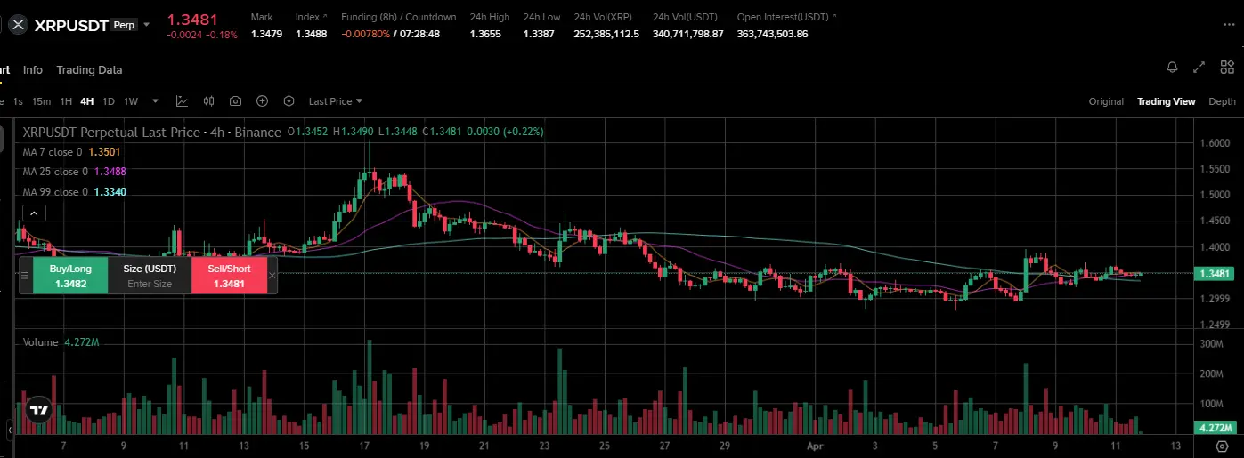The height and width of the screenshot is (458, 1244).
Task: Click the 24h Vol(USDT) value 340,711,798.87
Action: (687, 34)
